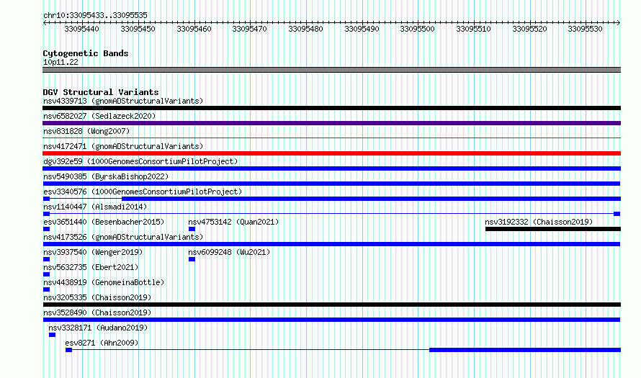
Task: Open variant nsv4173526 (gnomADStructuralVariants) label
Action: point(123,237)
